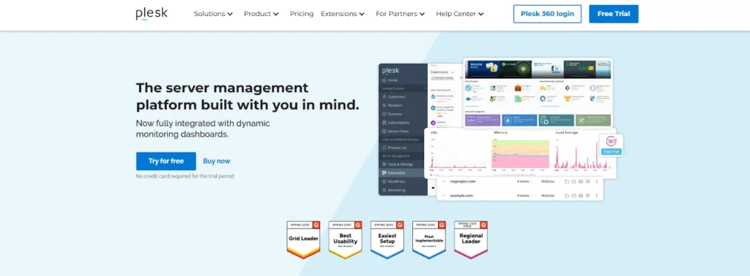Expand the Extensions navigation menu

click(343, 14)
